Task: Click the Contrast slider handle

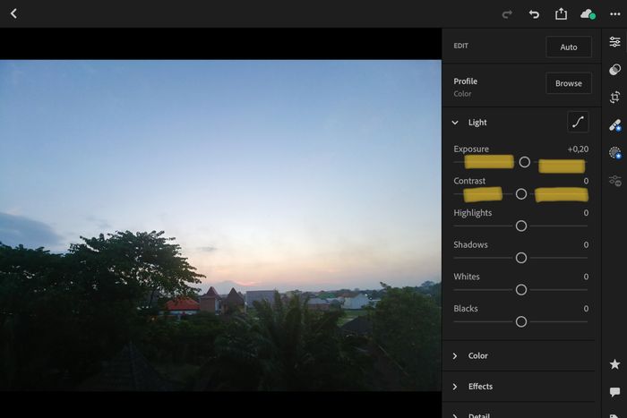Action: pyautogui.click(x=521, y=194)
